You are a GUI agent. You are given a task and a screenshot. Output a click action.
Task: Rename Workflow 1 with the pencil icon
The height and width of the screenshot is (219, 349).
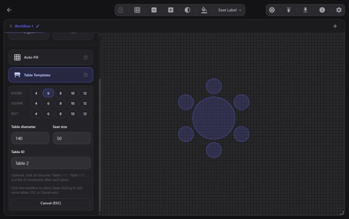tap(38, 26)
